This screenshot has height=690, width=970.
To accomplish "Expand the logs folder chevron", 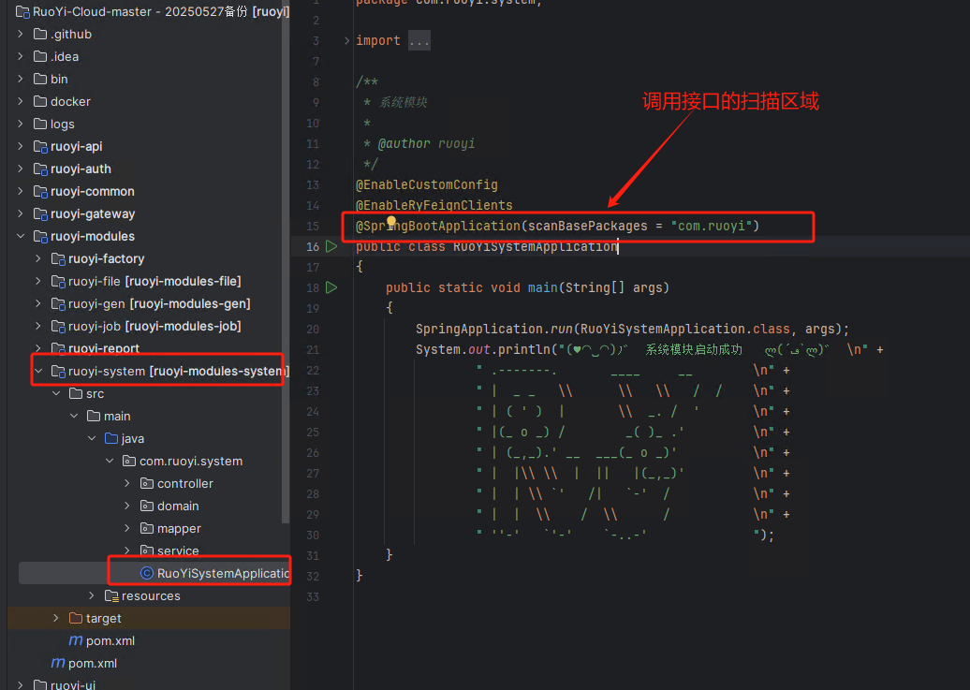I will [x=21, y=124].
